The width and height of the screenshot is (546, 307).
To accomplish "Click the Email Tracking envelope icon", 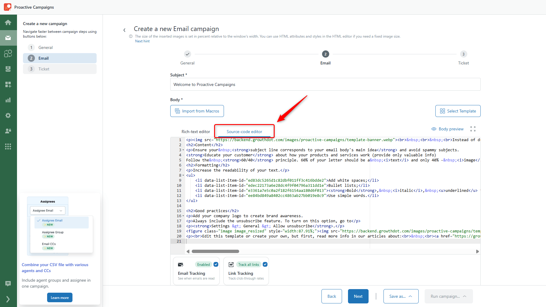I will click(x=180, y=265).
